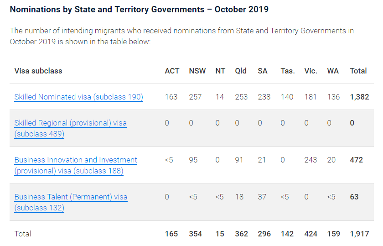Click the Vic. value 243 for subclass 188
This screenshot has width=383, height=246.
pyautogui.click(x=311, y=160)
